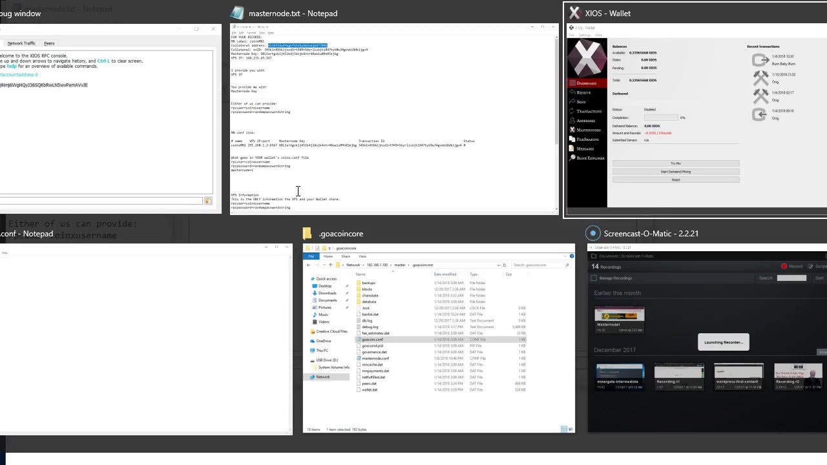Click the large XIOS logo in the wallet
The width and height of the screenshot is (827, 465).
click(x=587, y=58)
